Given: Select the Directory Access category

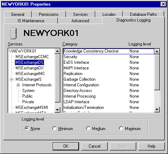Looking at the screenshot, I should click(109, 91).
